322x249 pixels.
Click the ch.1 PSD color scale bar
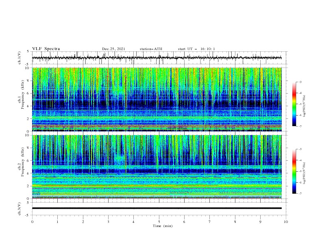294,104
